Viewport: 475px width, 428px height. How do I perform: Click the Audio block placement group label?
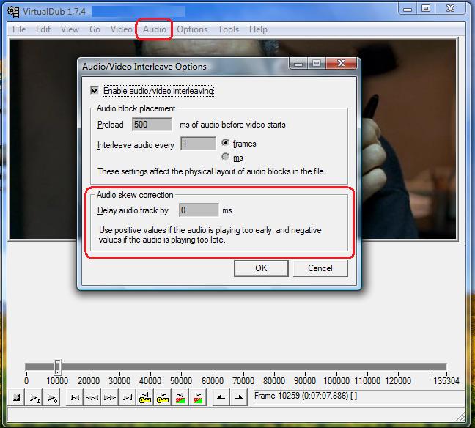(136, 108)
